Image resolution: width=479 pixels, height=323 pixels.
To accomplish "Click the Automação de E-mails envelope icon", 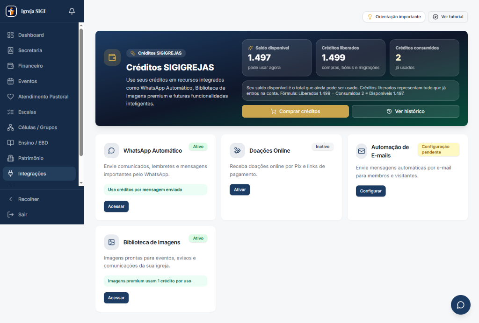I will [362, 151].
